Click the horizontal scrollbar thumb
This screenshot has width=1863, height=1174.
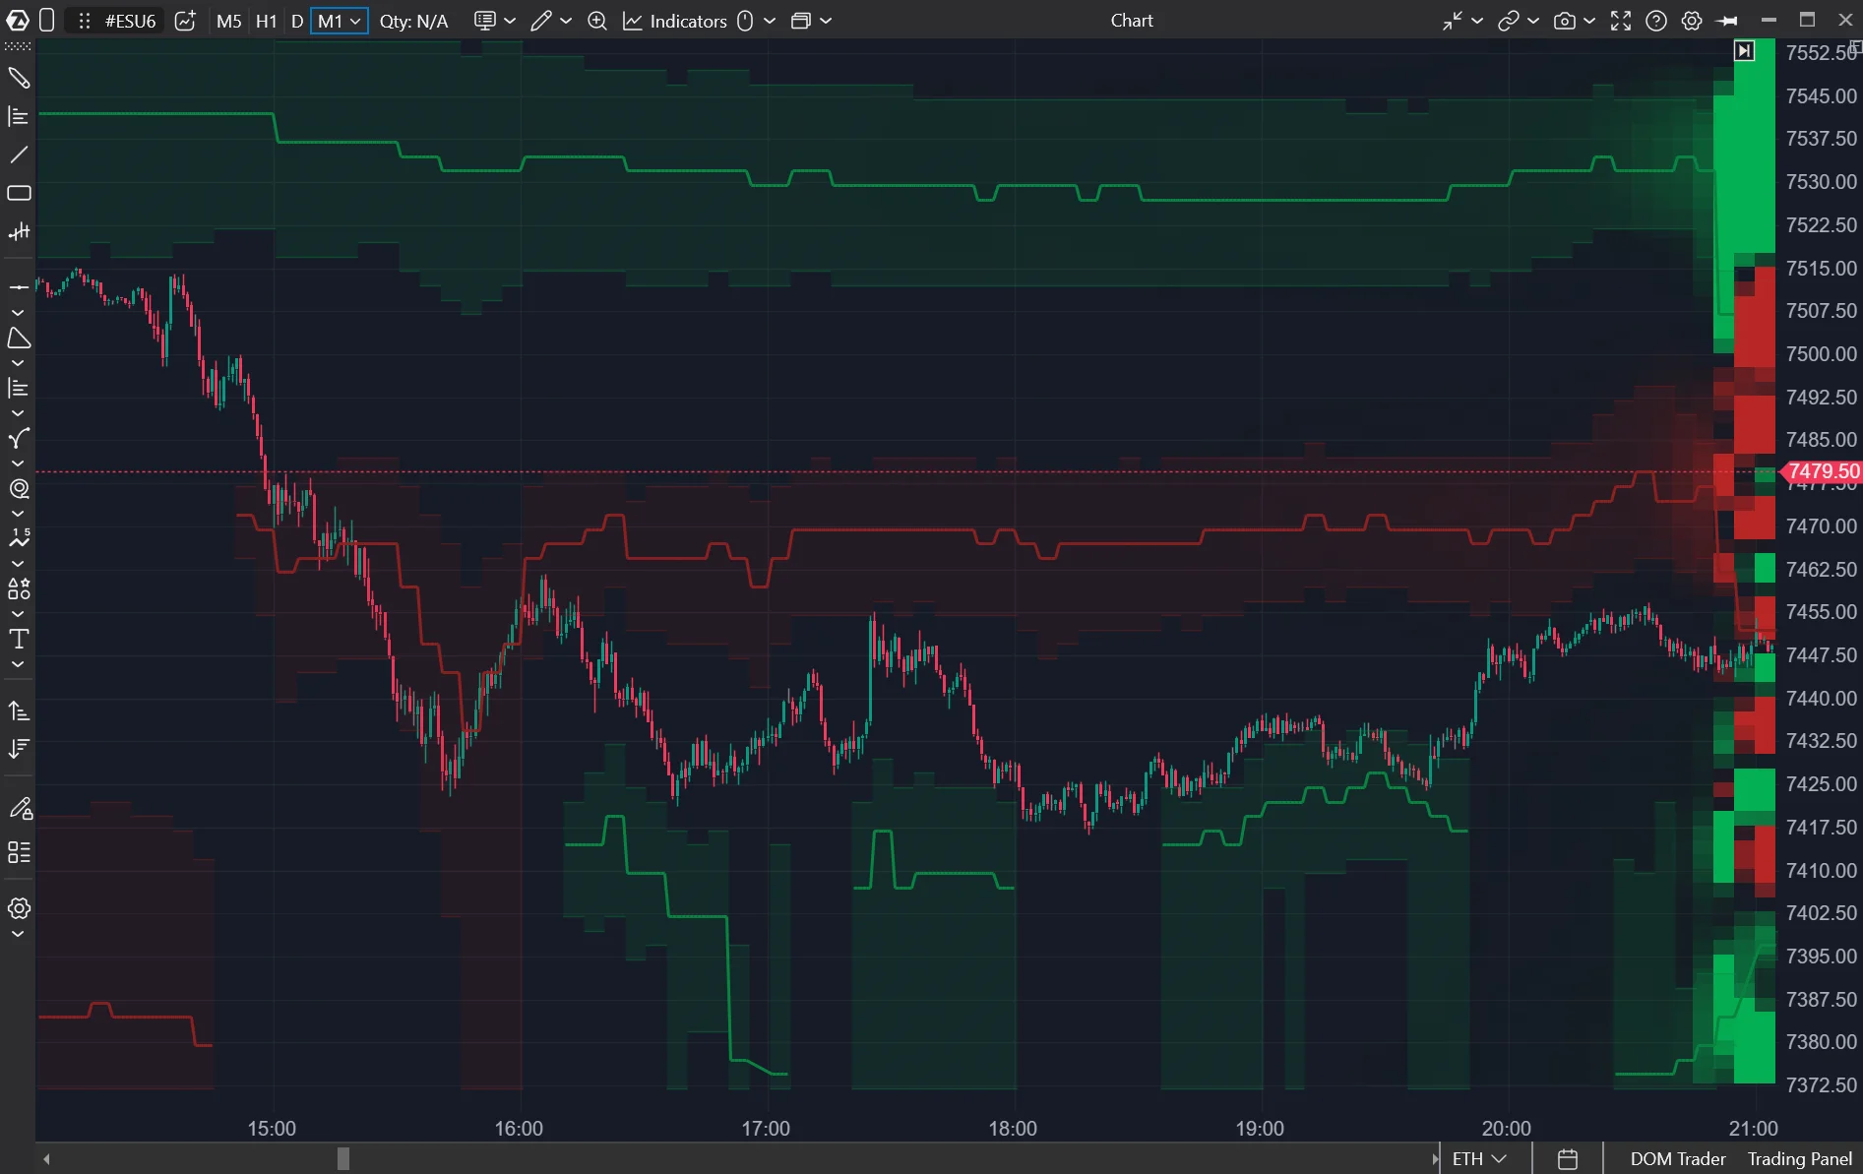point(343,1158)
